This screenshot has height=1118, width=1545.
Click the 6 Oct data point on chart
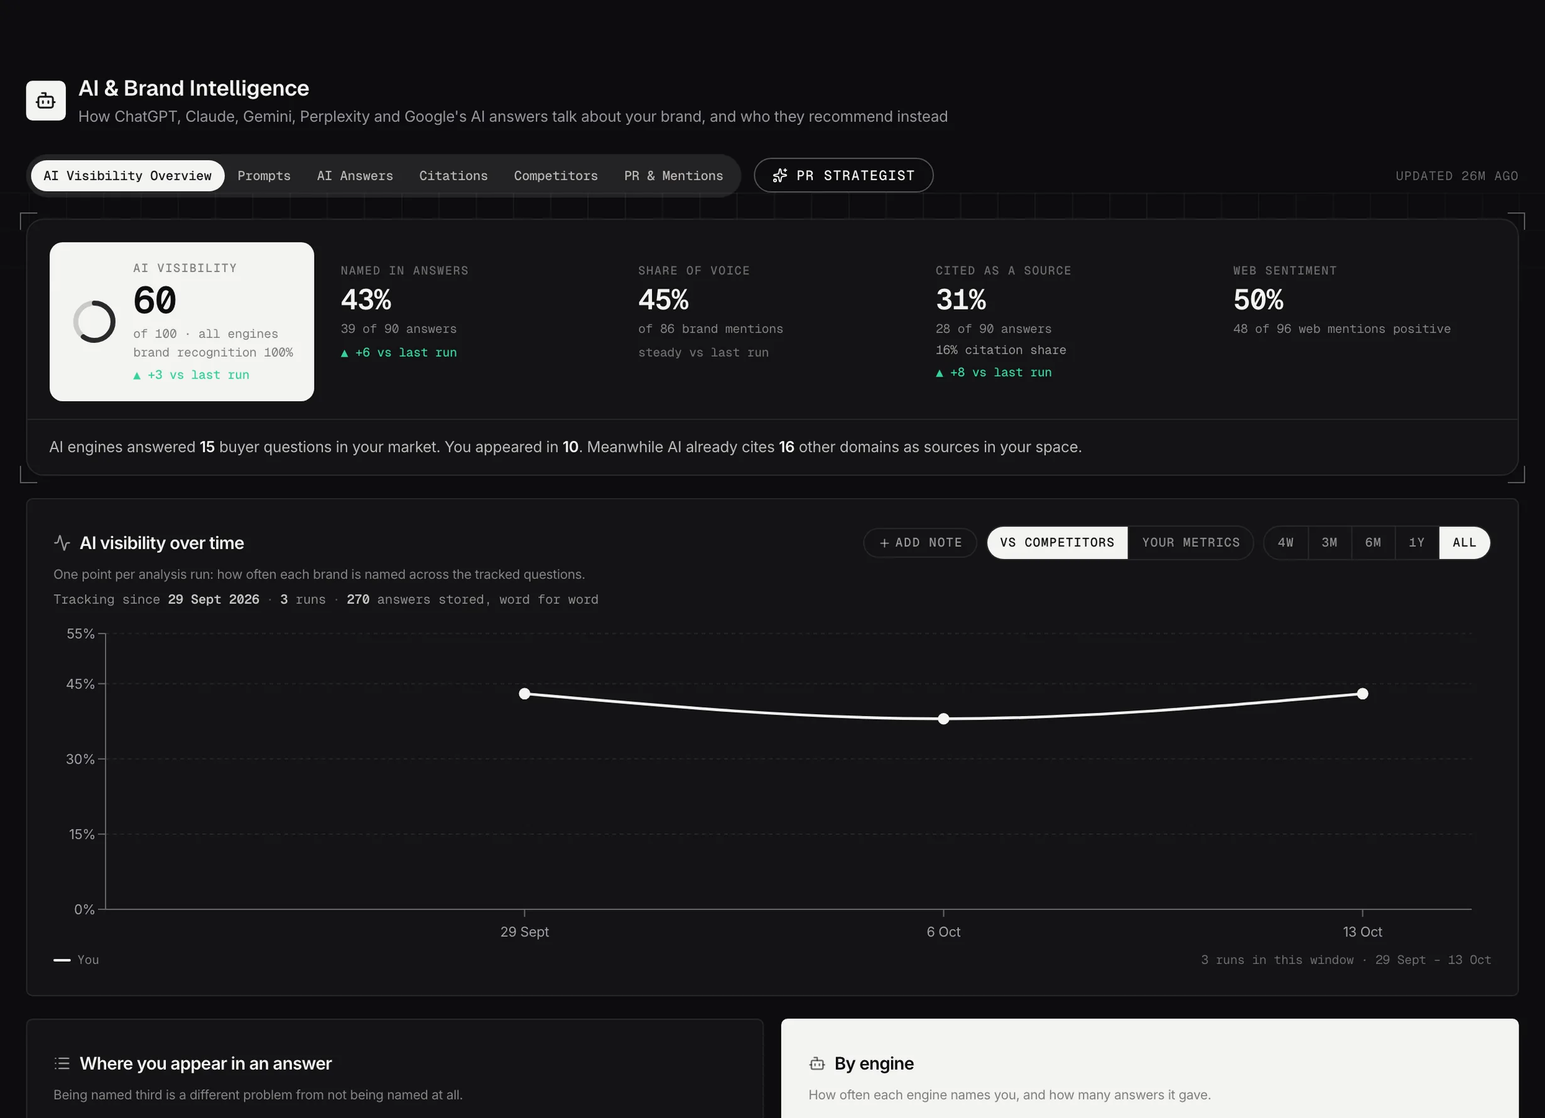click(943, 719)
